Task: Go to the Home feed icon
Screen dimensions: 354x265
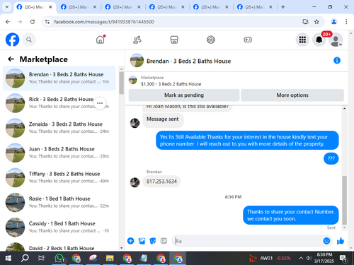Action: (x=101, y=40)
